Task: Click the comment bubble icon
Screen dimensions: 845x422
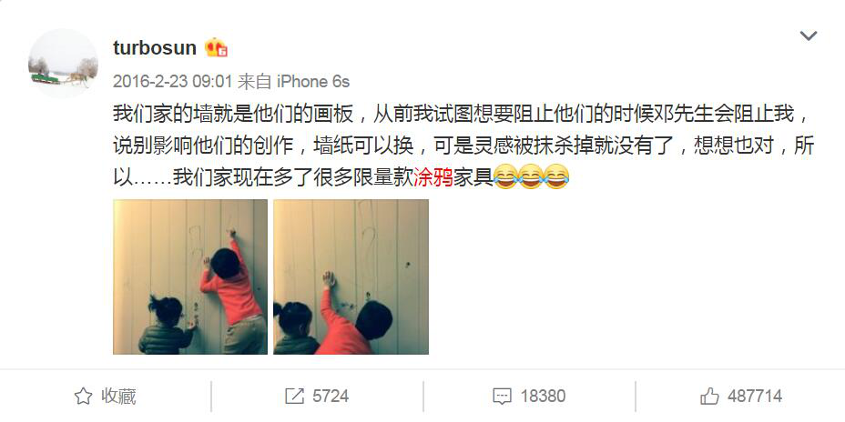Action: tap(503, 397)
